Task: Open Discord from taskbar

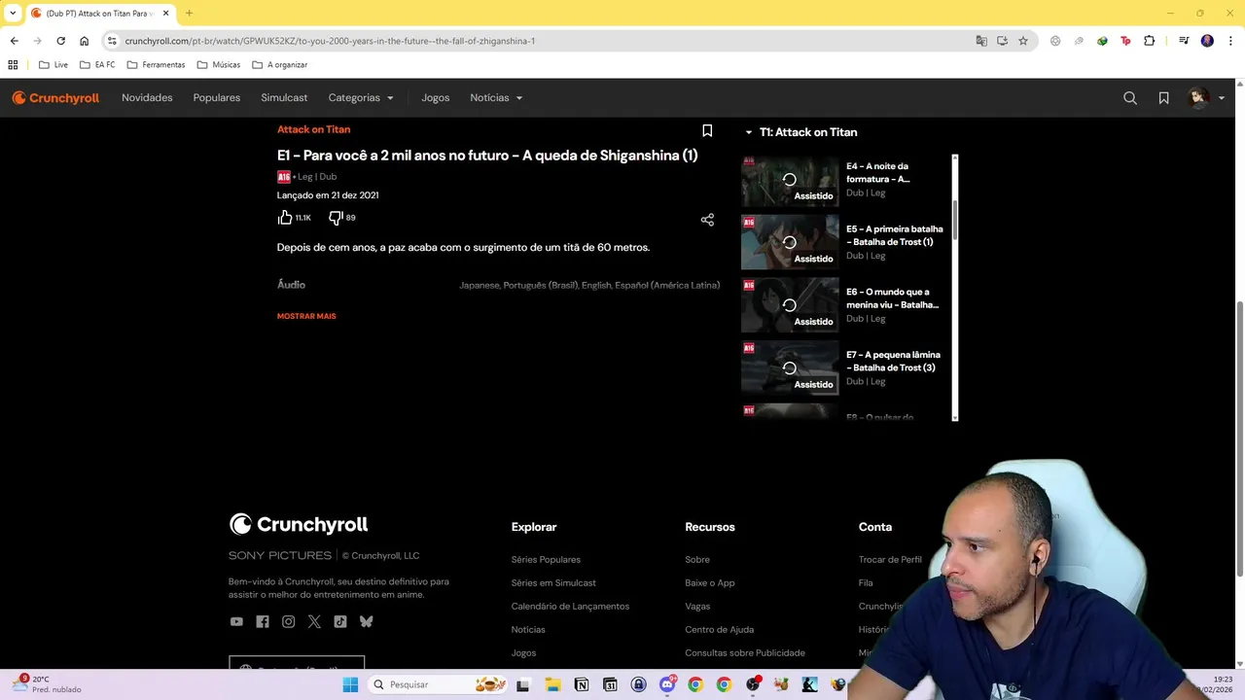Action: (667, 684)
